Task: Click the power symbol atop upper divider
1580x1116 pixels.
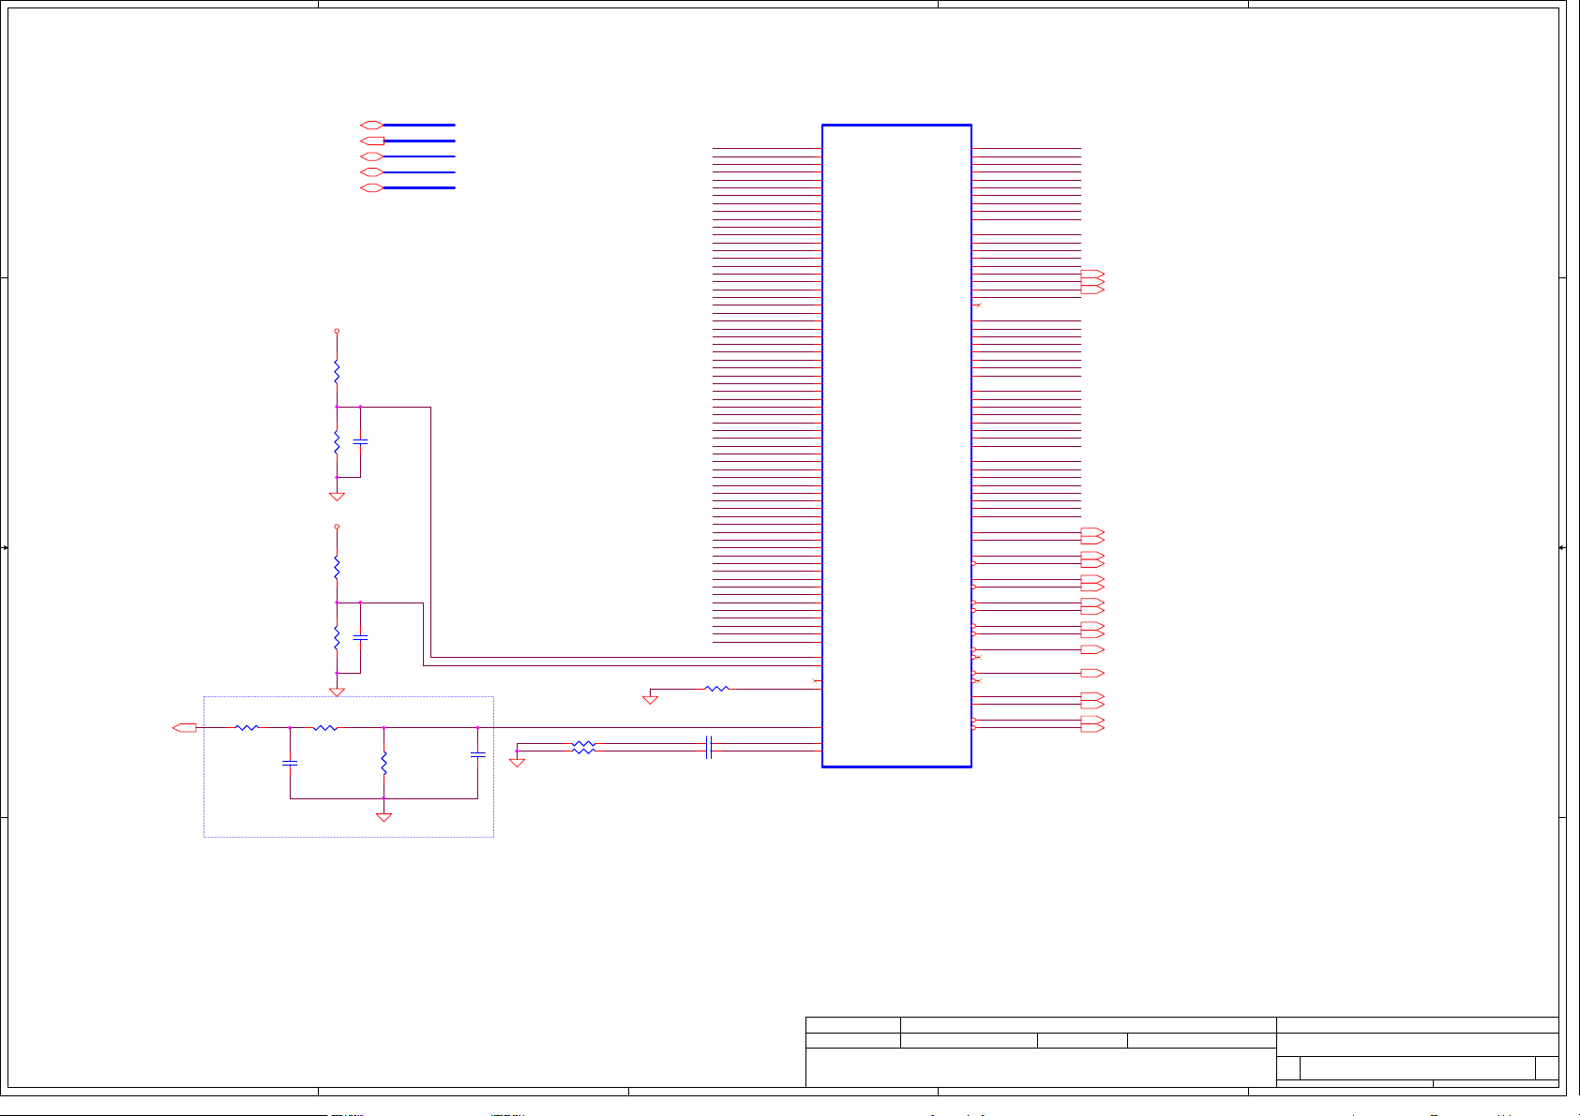Action: [x=337, y=331]
